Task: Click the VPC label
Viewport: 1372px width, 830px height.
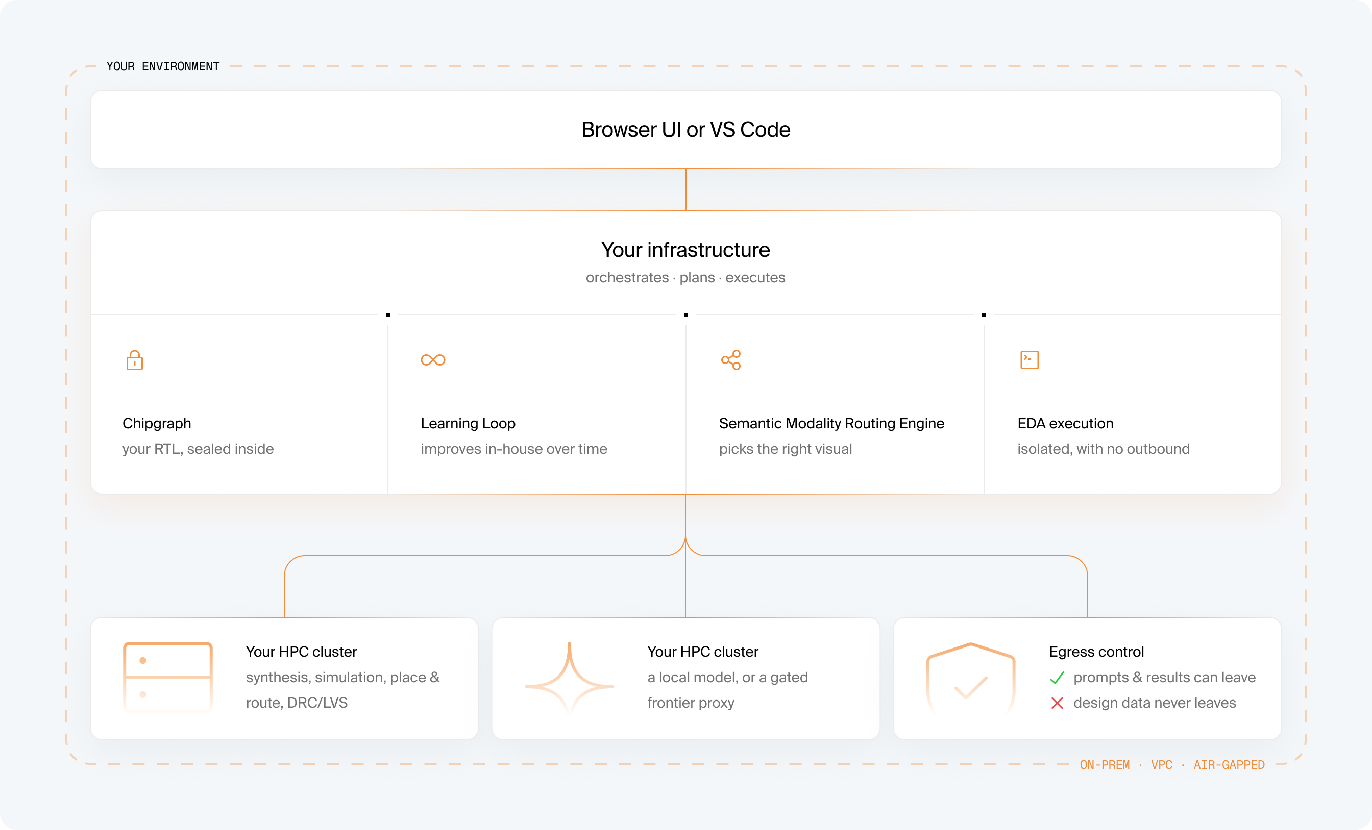Action: click(1162, 765)
